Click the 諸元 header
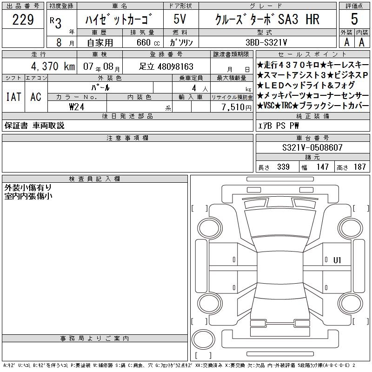Viewport: 372px width, 372px height. pos(312,157)
